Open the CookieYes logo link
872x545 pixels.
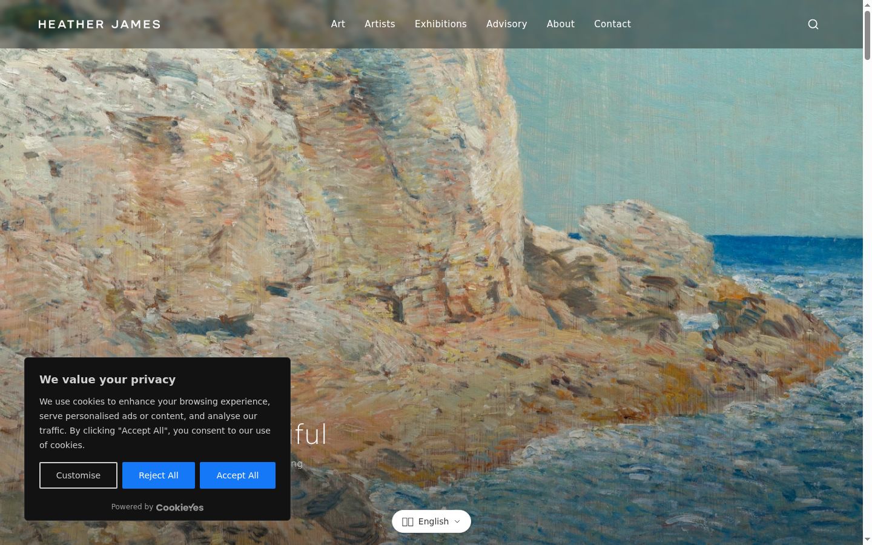[x=180, y=507]
